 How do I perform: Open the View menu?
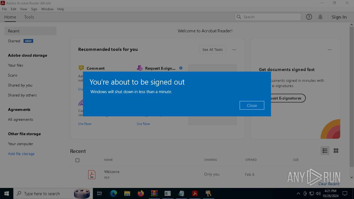24,9
